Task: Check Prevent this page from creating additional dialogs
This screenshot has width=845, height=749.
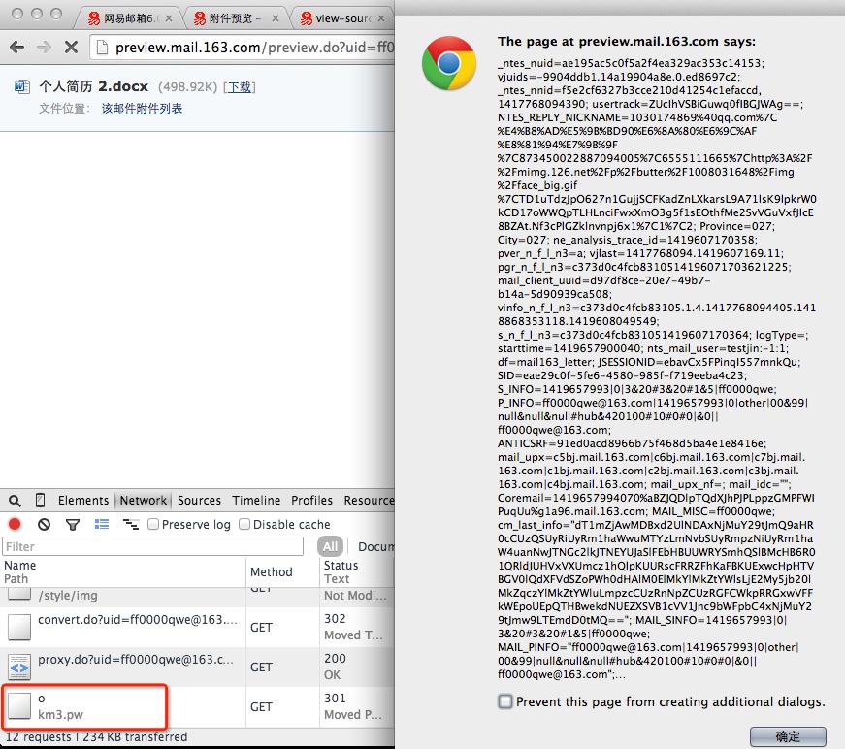Action: coord(504,701)
